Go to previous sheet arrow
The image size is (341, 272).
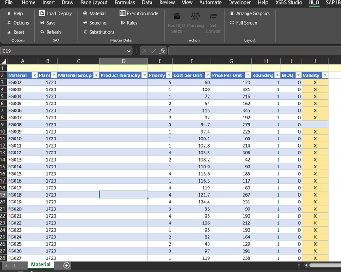6,265
